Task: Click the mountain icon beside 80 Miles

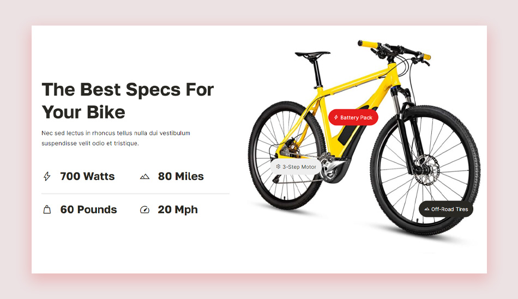Action: tap(144, 177)
